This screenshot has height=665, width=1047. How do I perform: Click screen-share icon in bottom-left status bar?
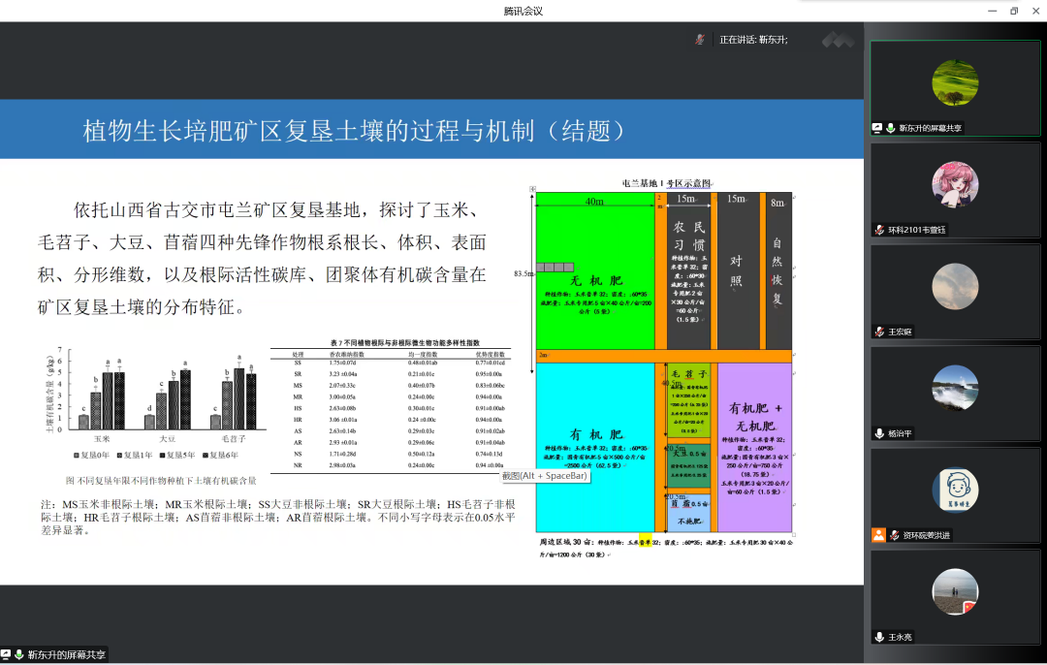(6, 654)
